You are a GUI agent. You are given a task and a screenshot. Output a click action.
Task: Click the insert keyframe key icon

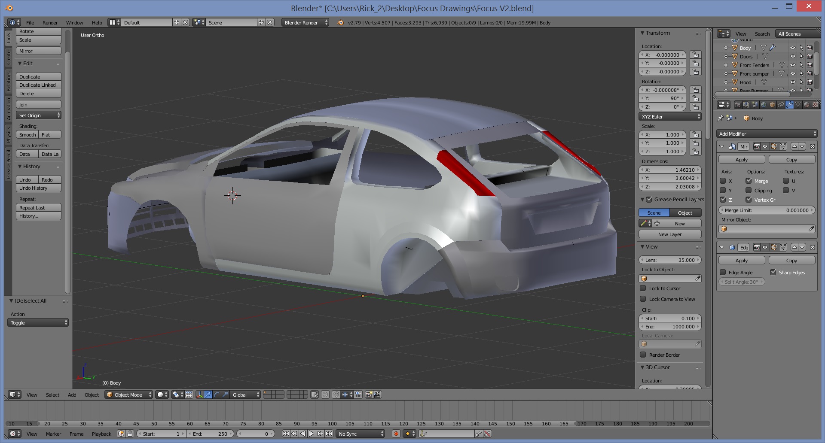tap(479, 434)
